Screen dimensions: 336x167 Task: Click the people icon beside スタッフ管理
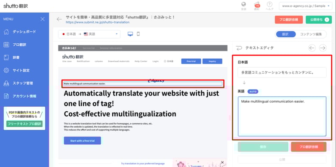pos(6,83)
